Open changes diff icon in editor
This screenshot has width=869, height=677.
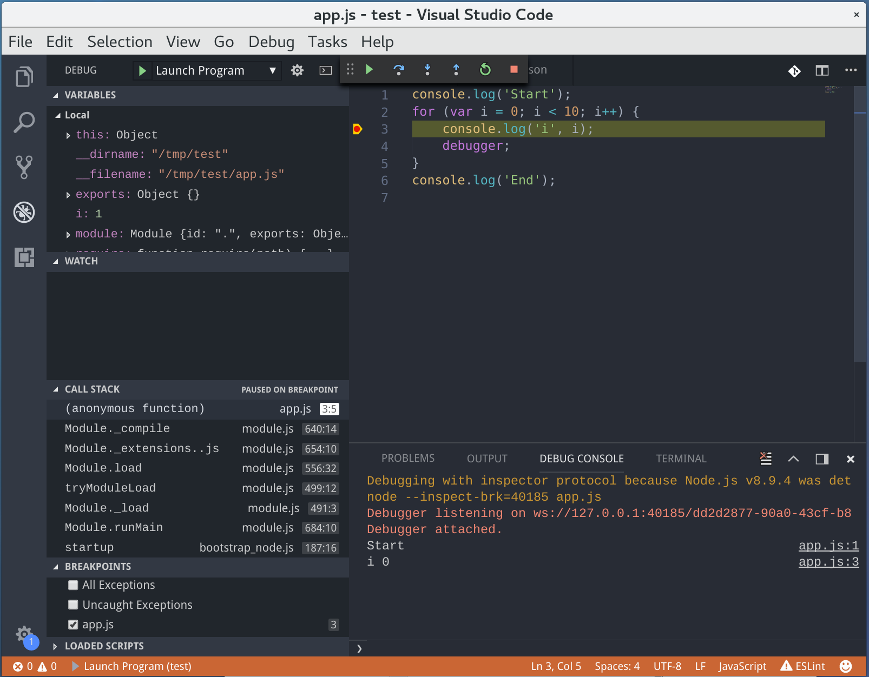794,71
